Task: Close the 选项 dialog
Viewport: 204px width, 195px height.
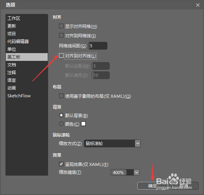Action: [198, 5]
